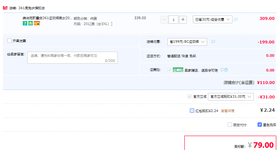The image size is (277, 150).
Task: Click the 尺码 2XL size text
Action: [x=93, y=24]
